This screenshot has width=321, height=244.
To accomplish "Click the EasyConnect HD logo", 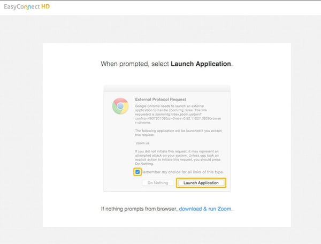I will tap(27, 7).
